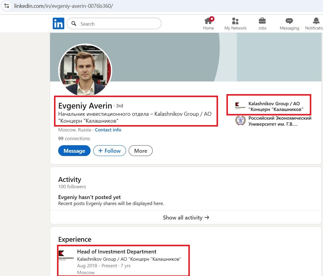The height and width of the screenshot is (276, 323).
Task: Click the arrow next to Show all activity
Action: coord(207,217)
